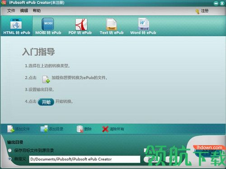Select 保存目标文件到源目录 radio option
226x169 pixels.
click(10, 150)
